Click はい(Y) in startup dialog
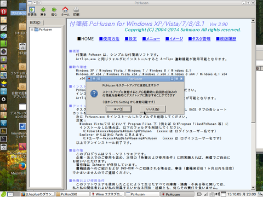This screenshot has width=263, height=197. click(x=118, y=109)
